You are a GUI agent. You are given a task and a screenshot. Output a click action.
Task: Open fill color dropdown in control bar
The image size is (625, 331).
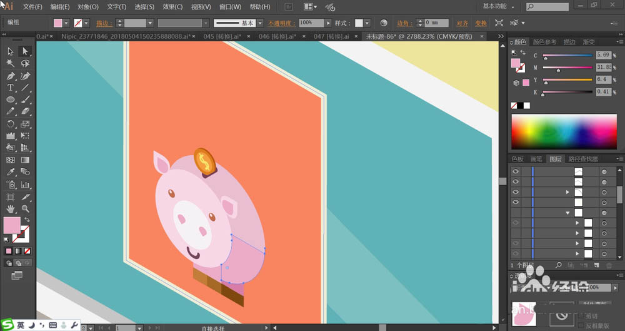(x=66, y=23)
